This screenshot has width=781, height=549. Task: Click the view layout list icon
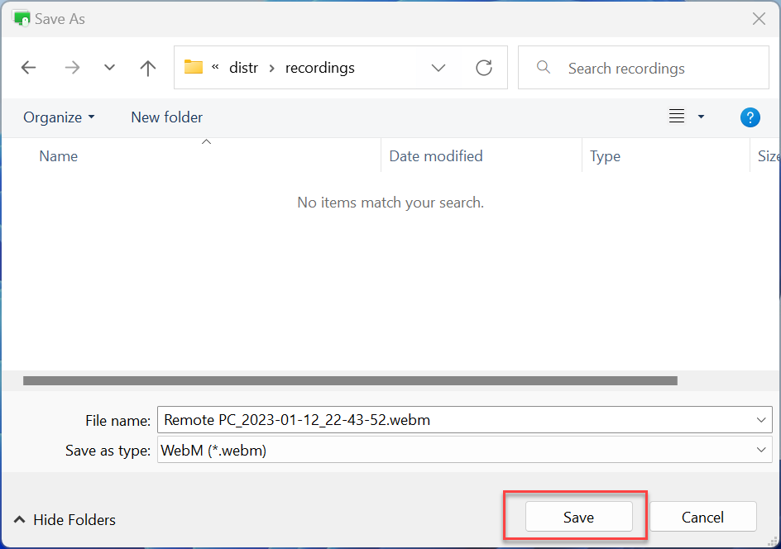677,117
